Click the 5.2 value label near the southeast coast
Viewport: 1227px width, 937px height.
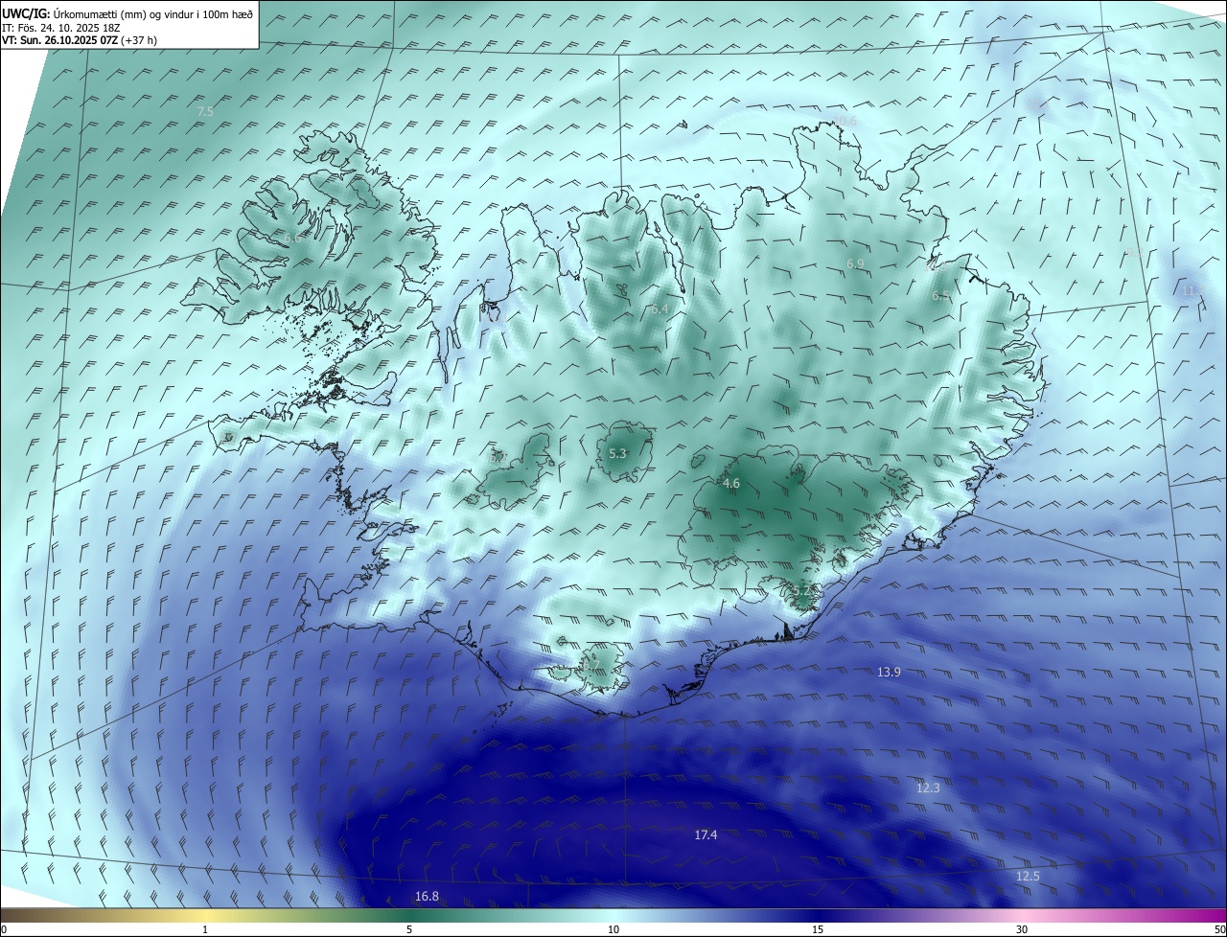[x=803, y=590]
